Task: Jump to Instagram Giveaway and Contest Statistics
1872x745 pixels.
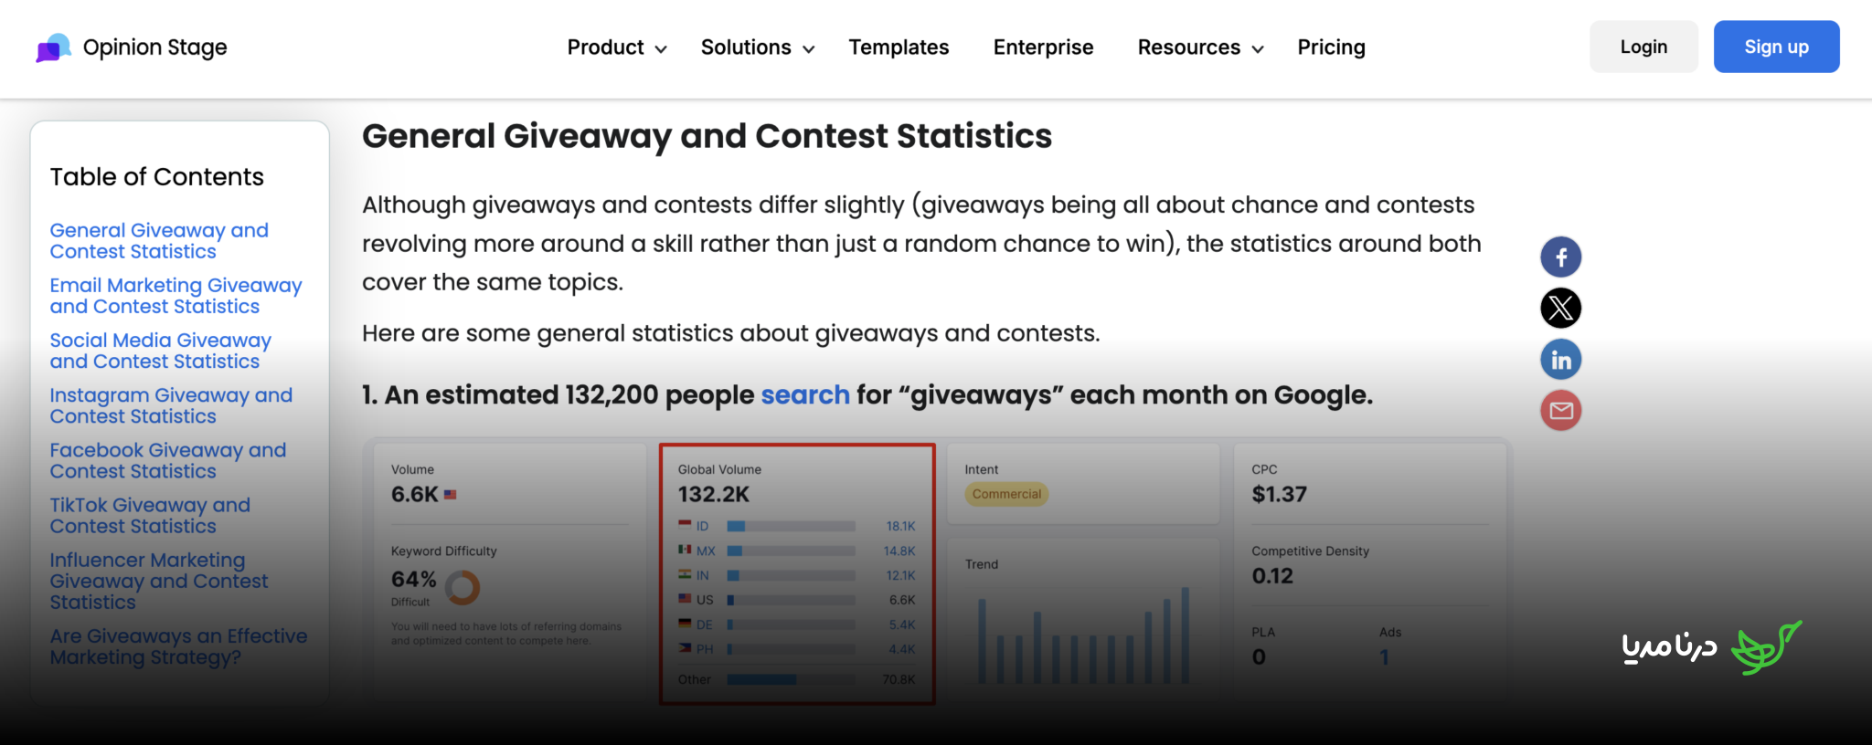Action: (x=171, y=405)
